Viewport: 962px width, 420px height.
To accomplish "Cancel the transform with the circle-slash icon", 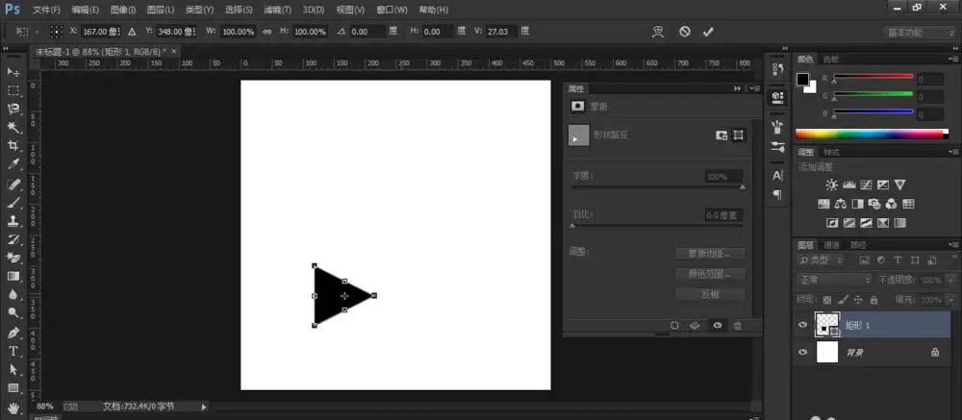I will click(x=685, y=32).
